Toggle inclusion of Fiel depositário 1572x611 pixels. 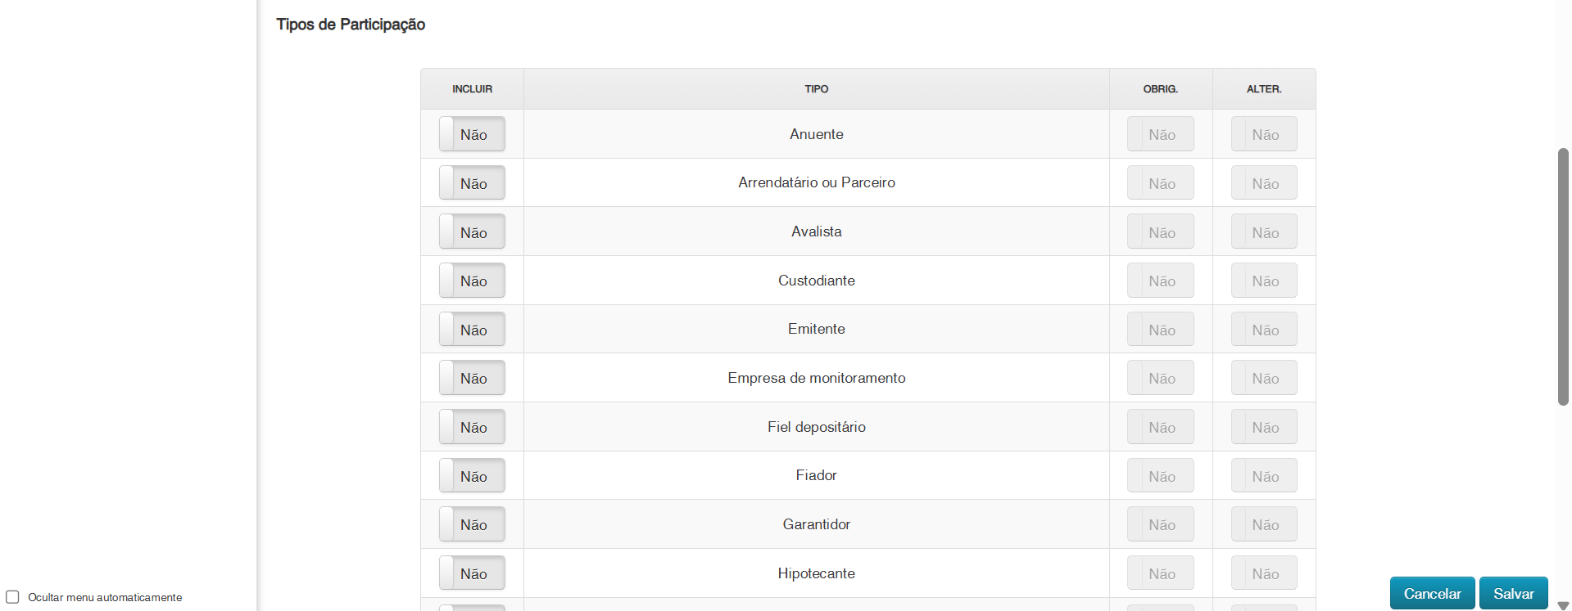472,426
